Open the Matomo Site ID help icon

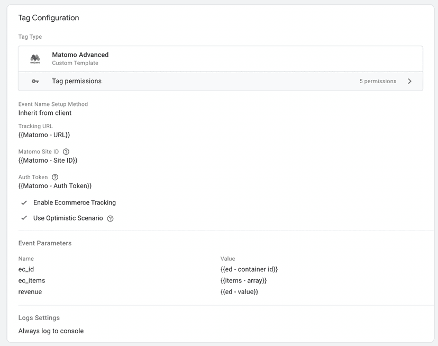click(x=65, y=152)
